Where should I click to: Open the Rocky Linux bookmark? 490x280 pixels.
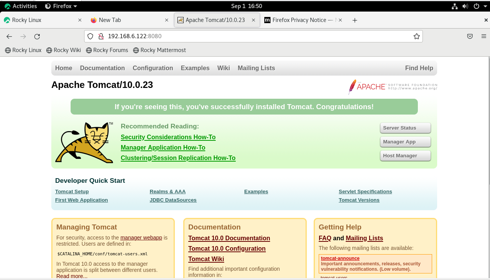[x=23, y=50]
